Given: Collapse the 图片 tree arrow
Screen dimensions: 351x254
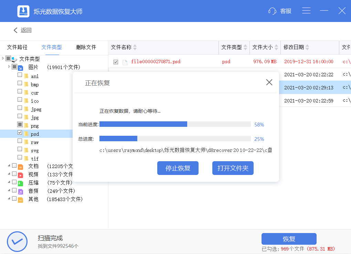Looking at the screenshot, I should point(9,67).
